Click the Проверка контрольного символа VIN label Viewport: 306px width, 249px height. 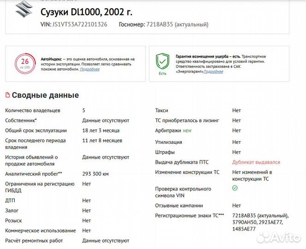(183, 192)
